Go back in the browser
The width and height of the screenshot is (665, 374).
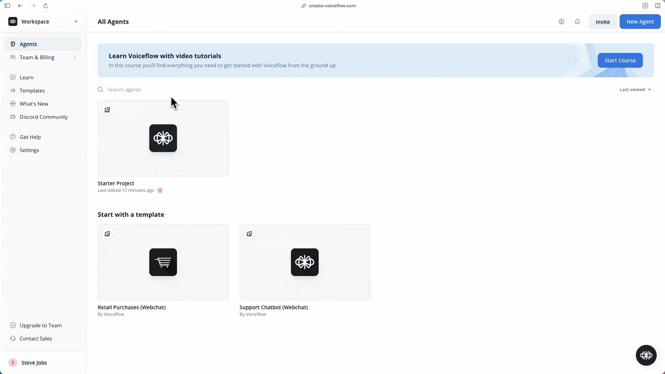[x=20, y=6]
